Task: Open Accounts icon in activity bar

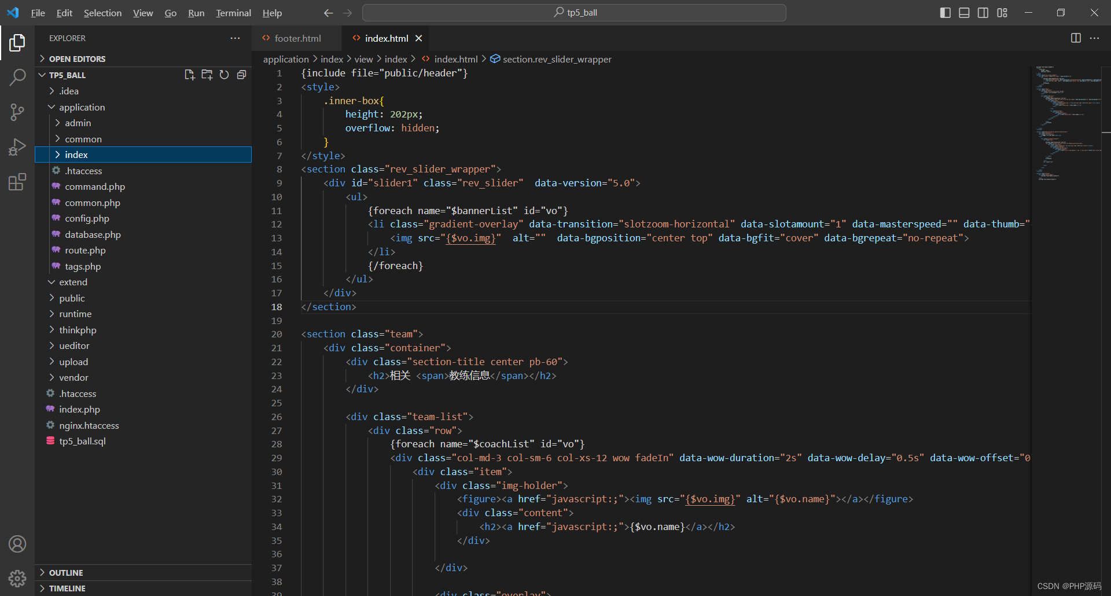Action: pyautogui.click(x=17, y=544)
